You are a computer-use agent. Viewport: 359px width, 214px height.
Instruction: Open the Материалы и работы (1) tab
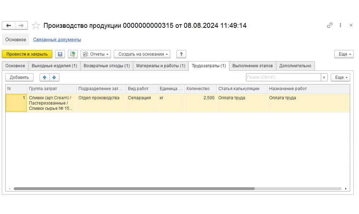161,66
